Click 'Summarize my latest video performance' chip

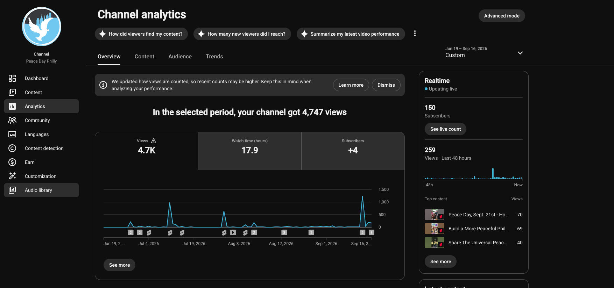point(351,34)
